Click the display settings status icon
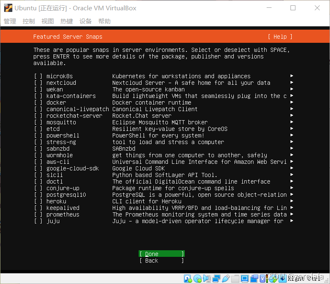The image size is (330, 284). pyautogui.click(x=245, y=279)
